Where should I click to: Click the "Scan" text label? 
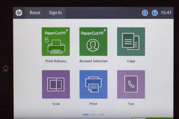click(56, 104)
